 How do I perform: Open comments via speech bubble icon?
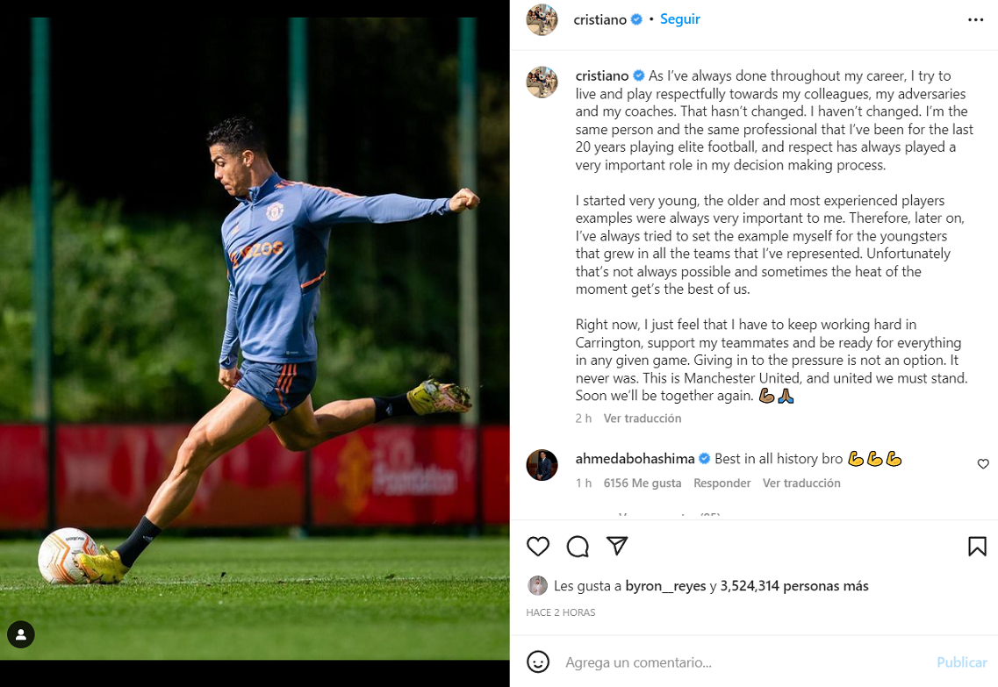[578, 547]
